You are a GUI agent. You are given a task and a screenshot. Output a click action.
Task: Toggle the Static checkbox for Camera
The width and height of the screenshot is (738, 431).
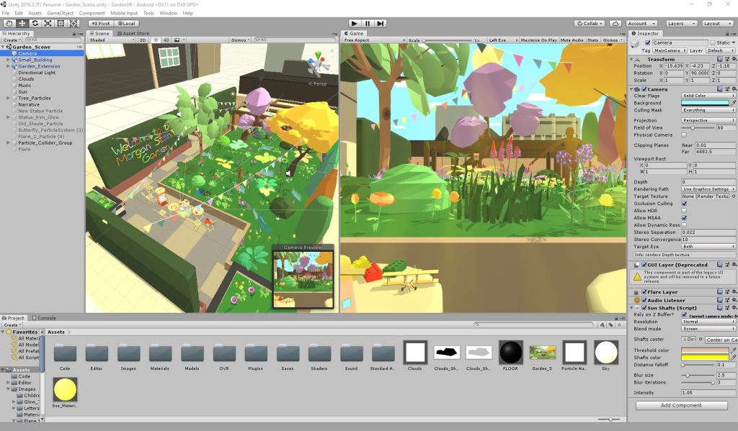click(x=712, y=43)
